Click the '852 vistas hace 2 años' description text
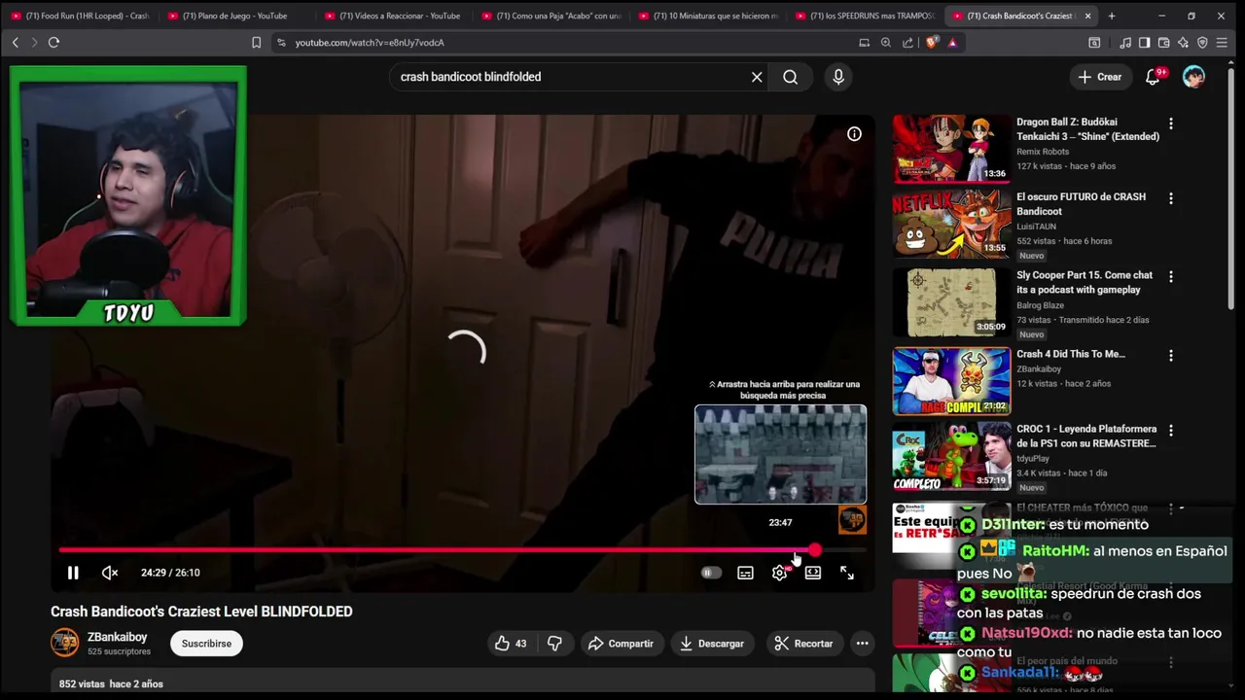This screenshot has height=700, width=1245. [x=111, y=684]
